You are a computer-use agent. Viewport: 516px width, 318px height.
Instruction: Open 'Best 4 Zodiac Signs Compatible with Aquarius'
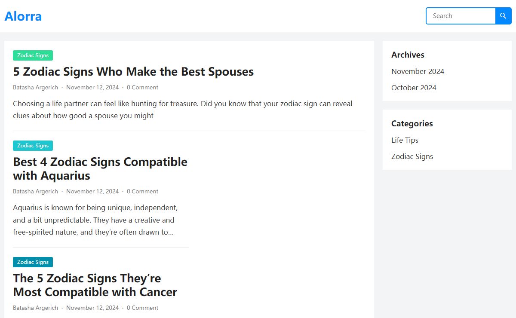click(100, 168)
